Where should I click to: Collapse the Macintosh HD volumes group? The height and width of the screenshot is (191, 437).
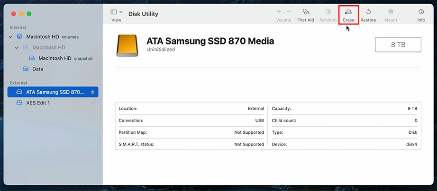pyautogui.click(x=11, y=37)
